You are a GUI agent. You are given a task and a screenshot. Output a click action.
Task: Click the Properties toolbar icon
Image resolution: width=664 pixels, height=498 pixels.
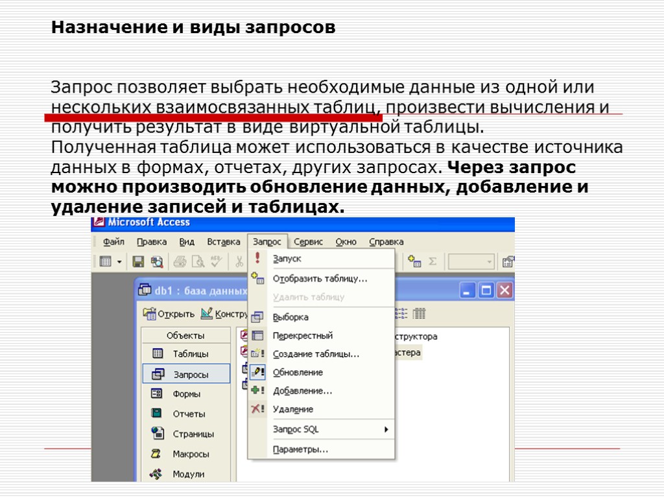[x=508, y=262]
